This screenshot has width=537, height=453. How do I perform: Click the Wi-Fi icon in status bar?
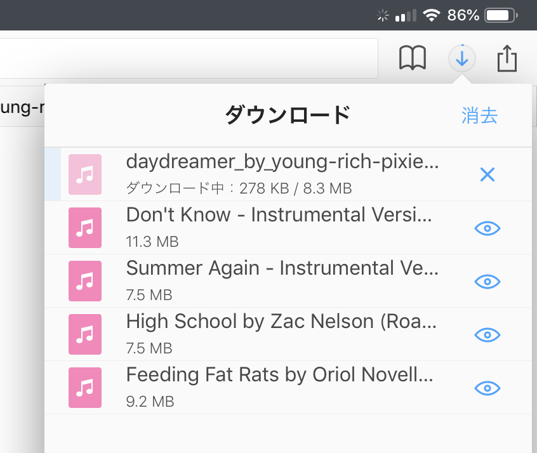[432, 15]
